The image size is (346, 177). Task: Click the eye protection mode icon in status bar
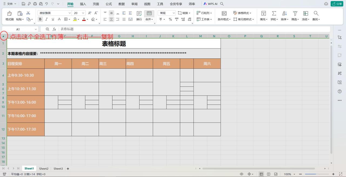[242, 174]
